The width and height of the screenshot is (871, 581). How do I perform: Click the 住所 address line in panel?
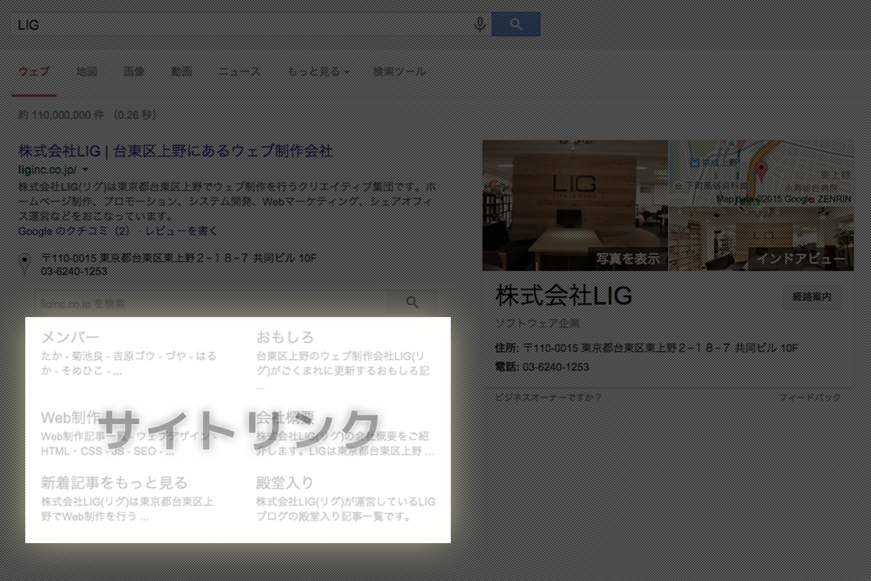[646, 348]
